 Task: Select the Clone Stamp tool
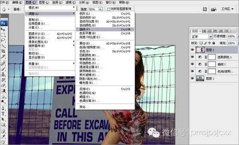point(3,74)
